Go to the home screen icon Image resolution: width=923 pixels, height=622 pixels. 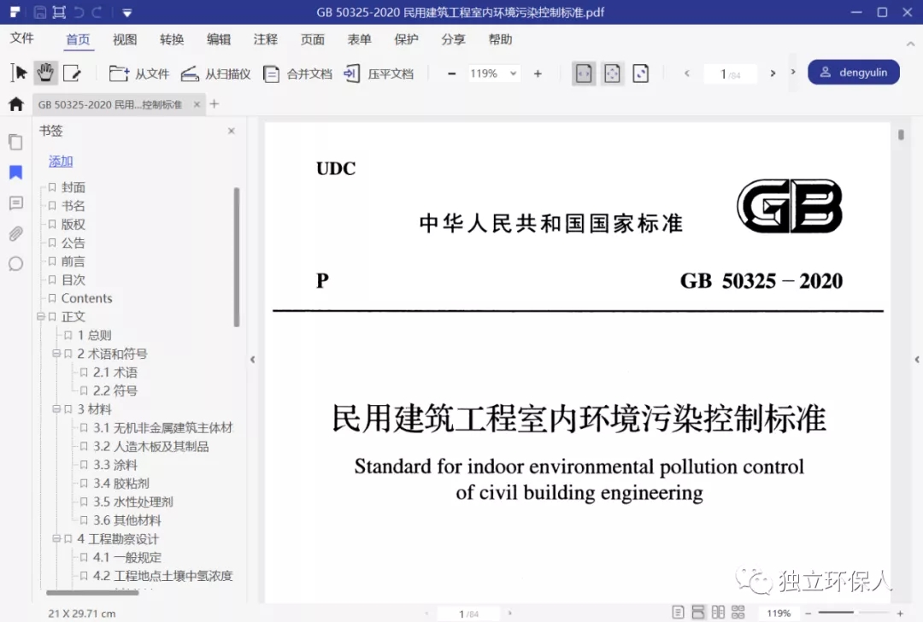[15, 104]
